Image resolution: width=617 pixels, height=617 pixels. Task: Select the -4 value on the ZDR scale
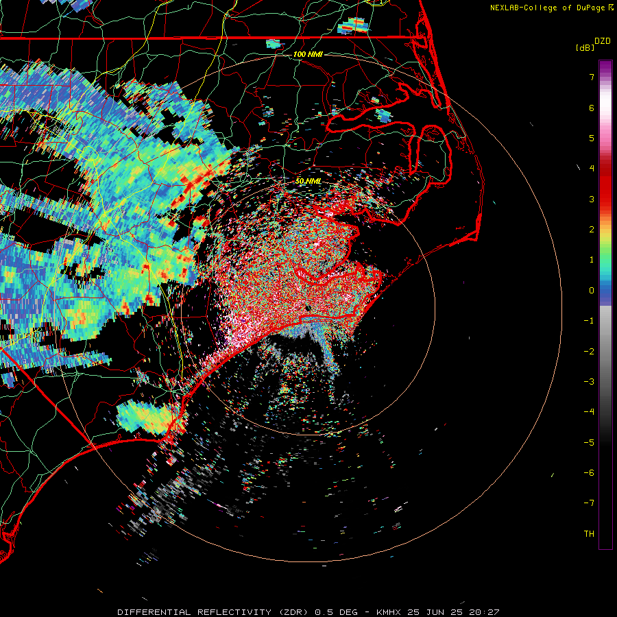coord(589,412)
